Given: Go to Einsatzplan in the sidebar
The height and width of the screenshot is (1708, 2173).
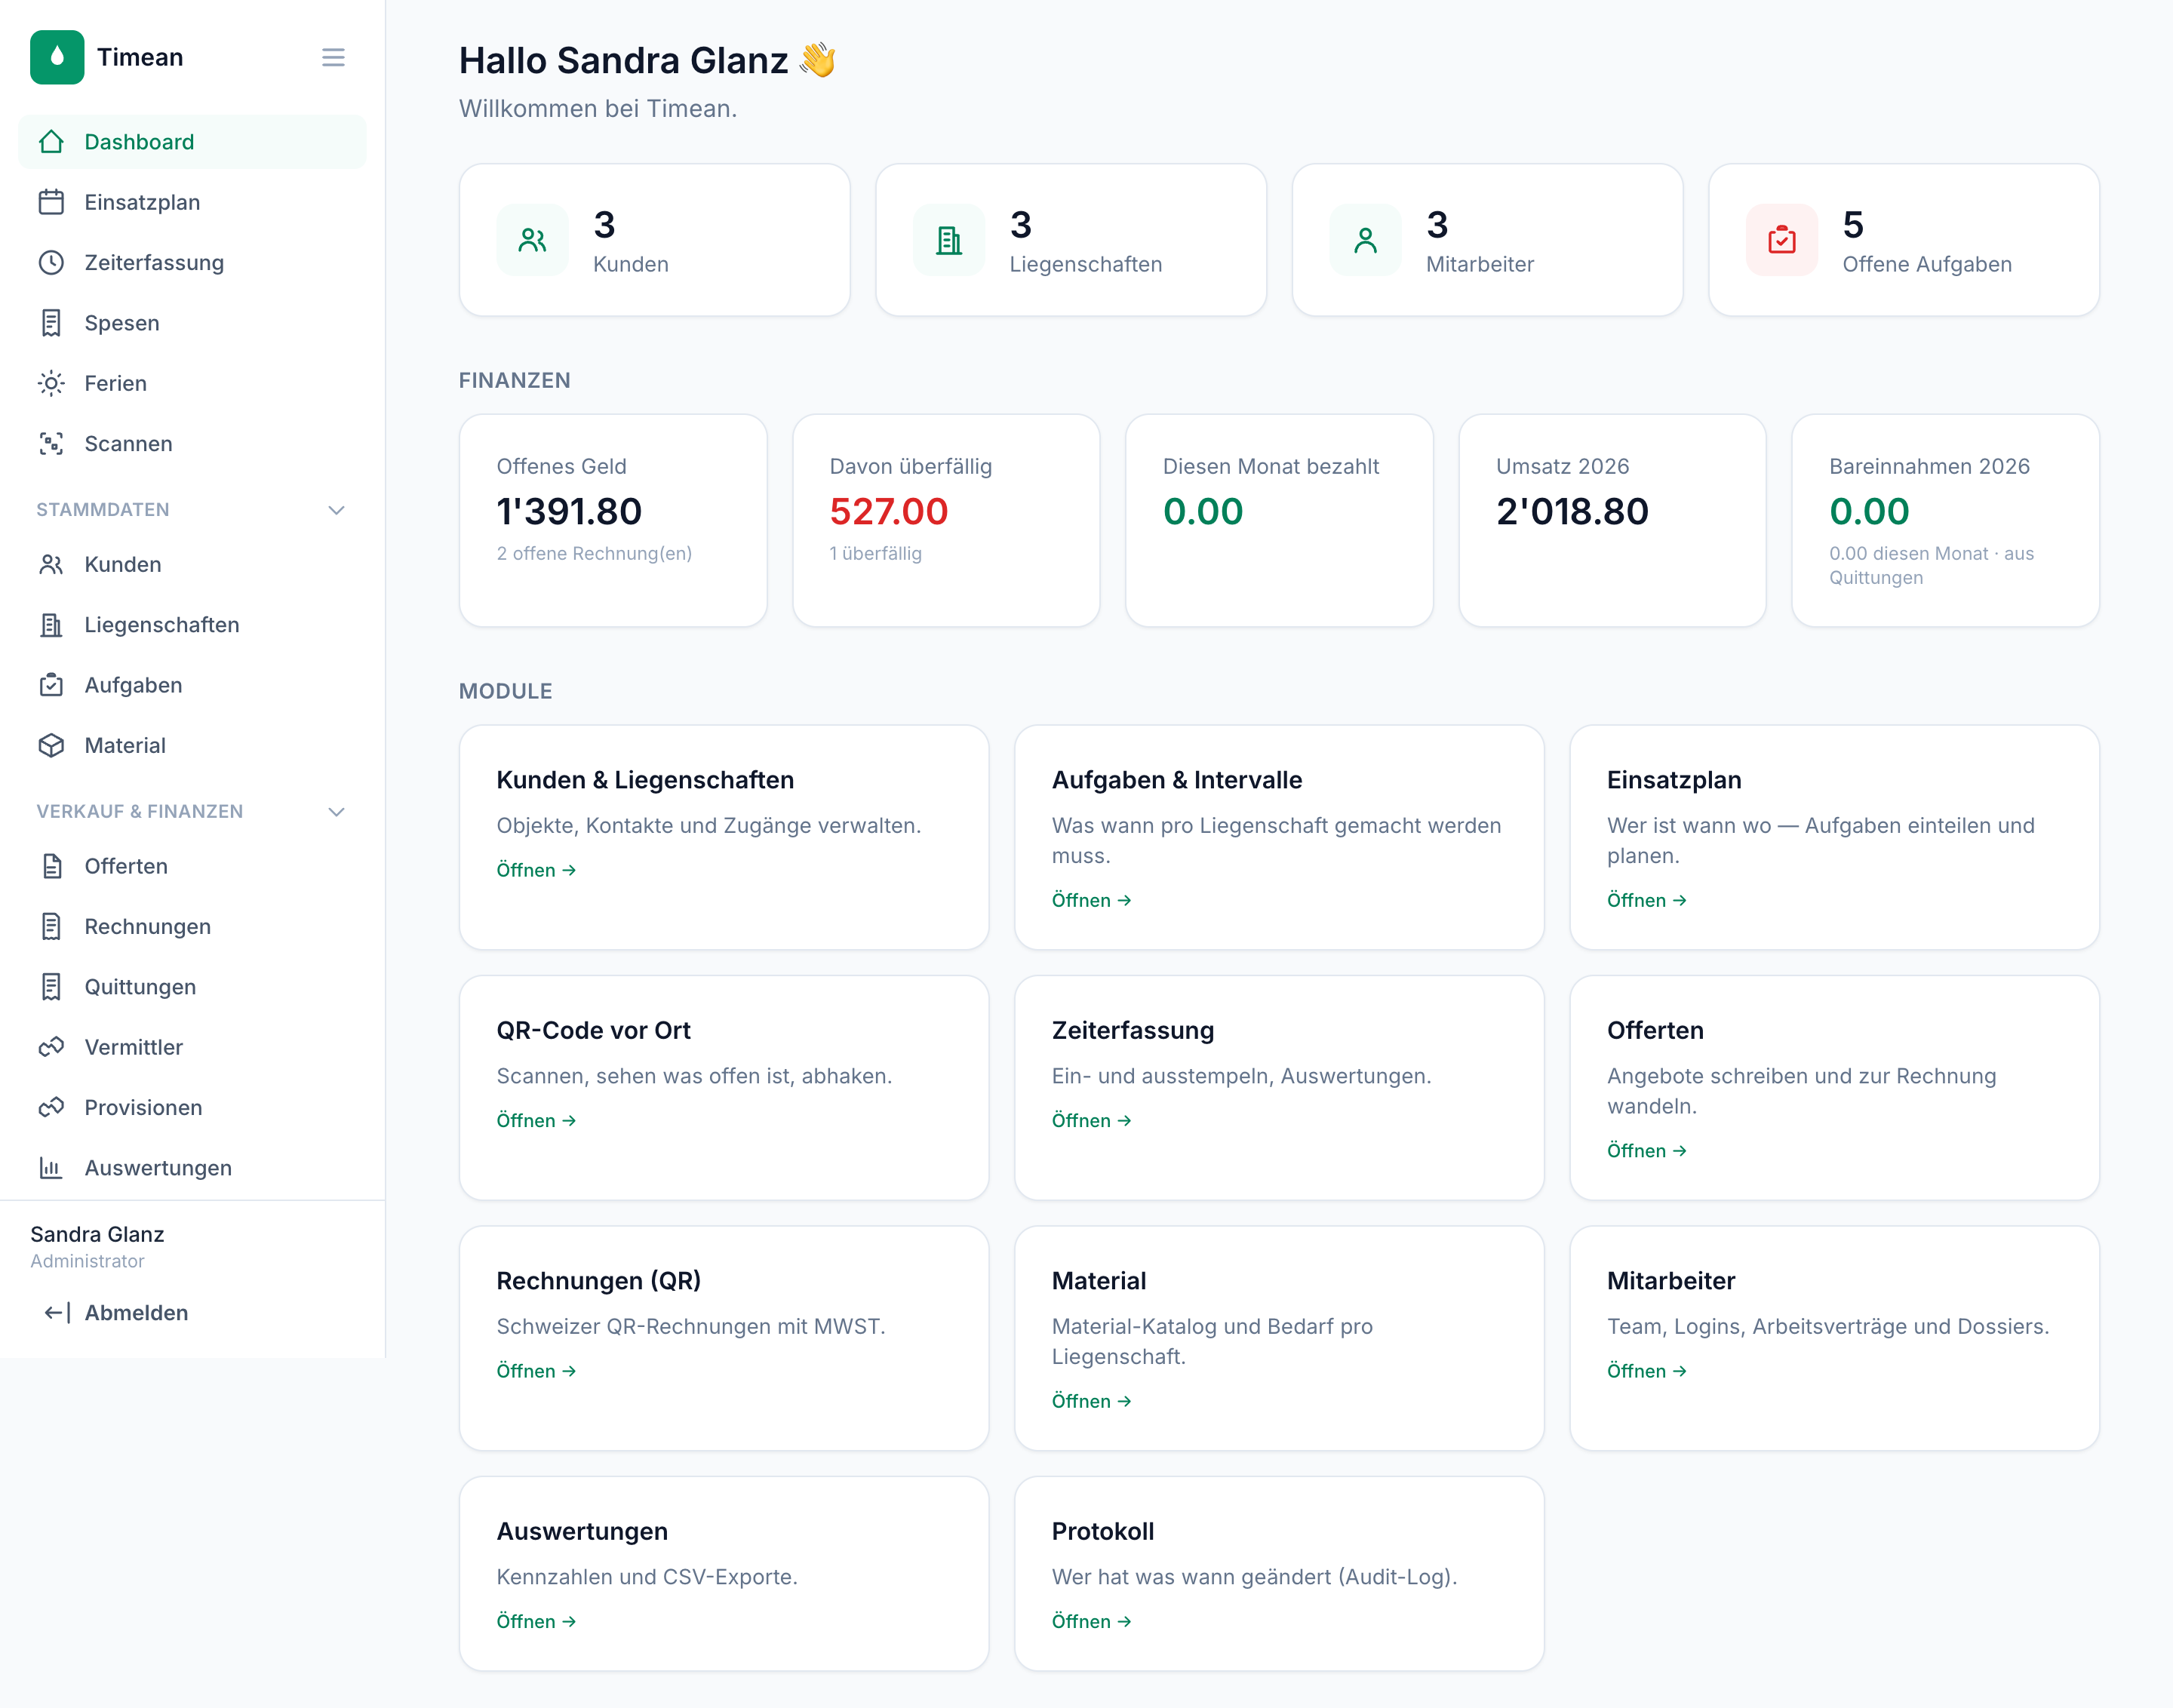Looking at the screenshot, I should point(192,202).
